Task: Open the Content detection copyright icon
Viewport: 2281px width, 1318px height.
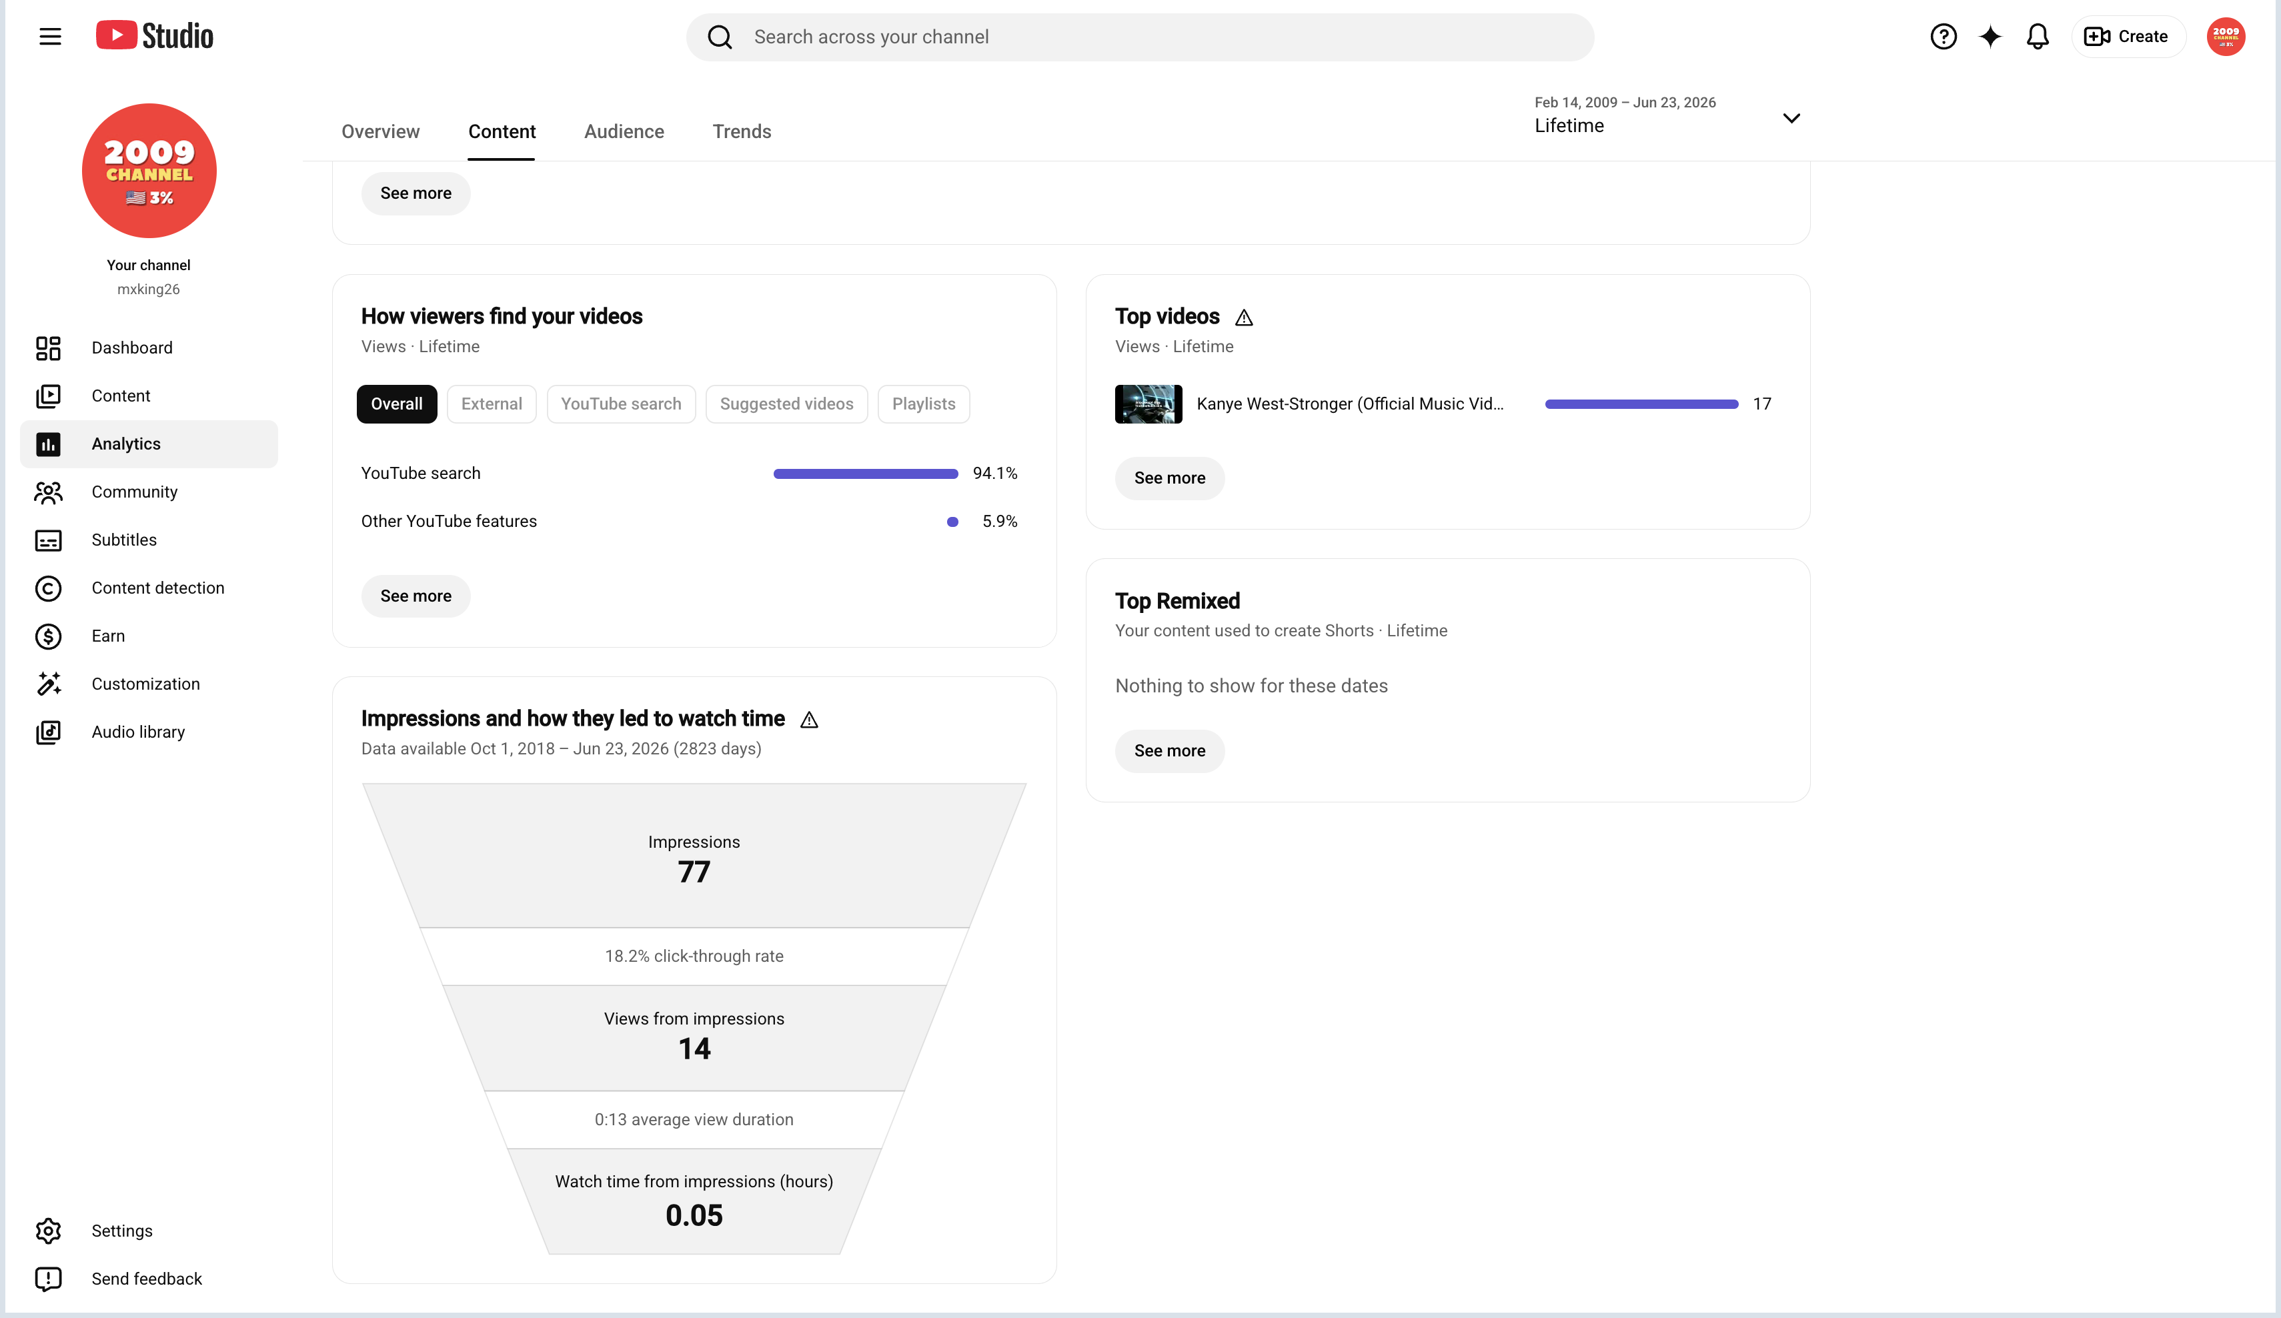Action: [x=48, y=588]
